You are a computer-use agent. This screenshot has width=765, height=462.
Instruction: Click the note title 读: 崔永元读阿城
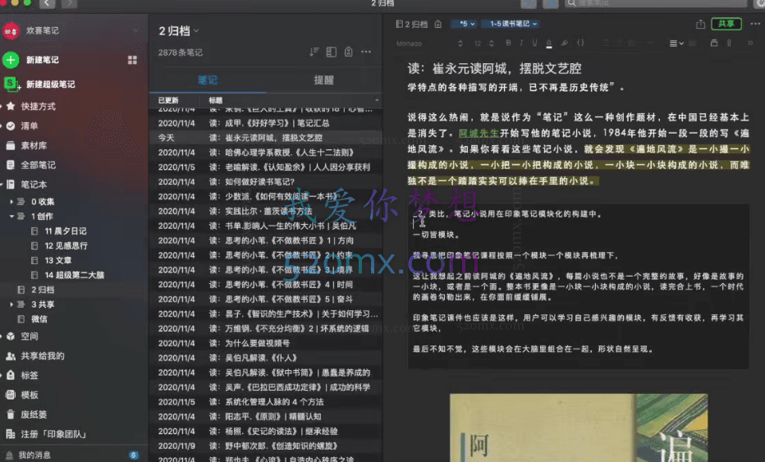click(x=494, y=68)
